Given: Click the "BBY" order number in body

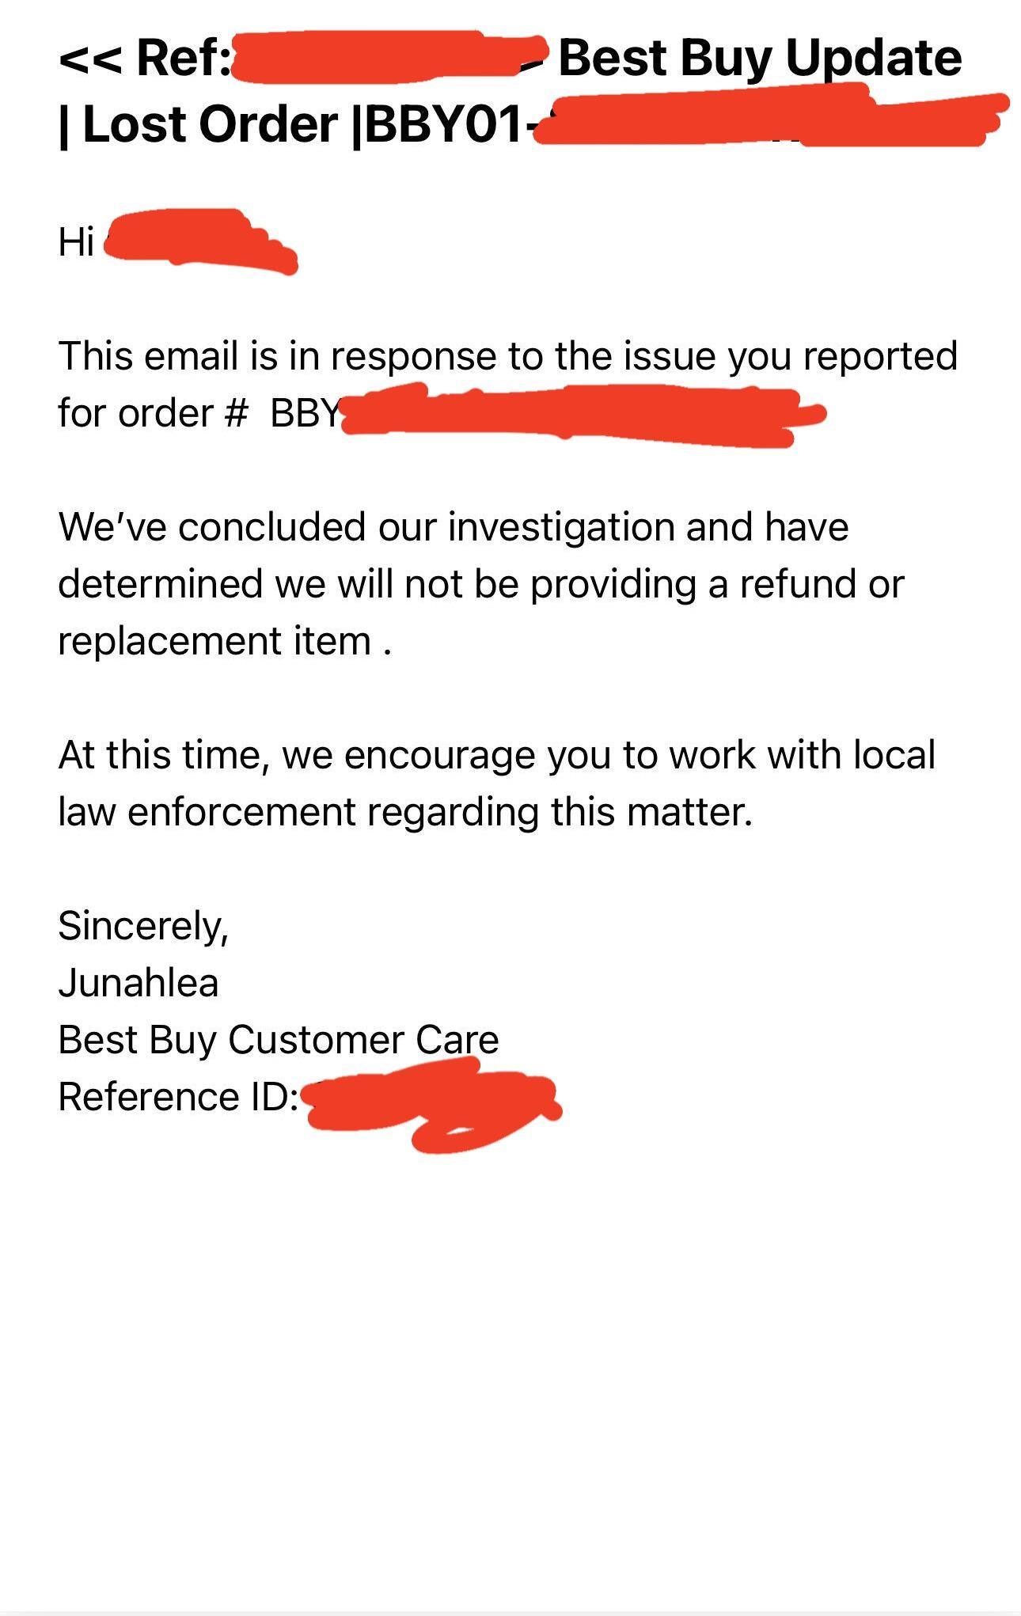Looking at the screenshot, I should coord(305,413).
